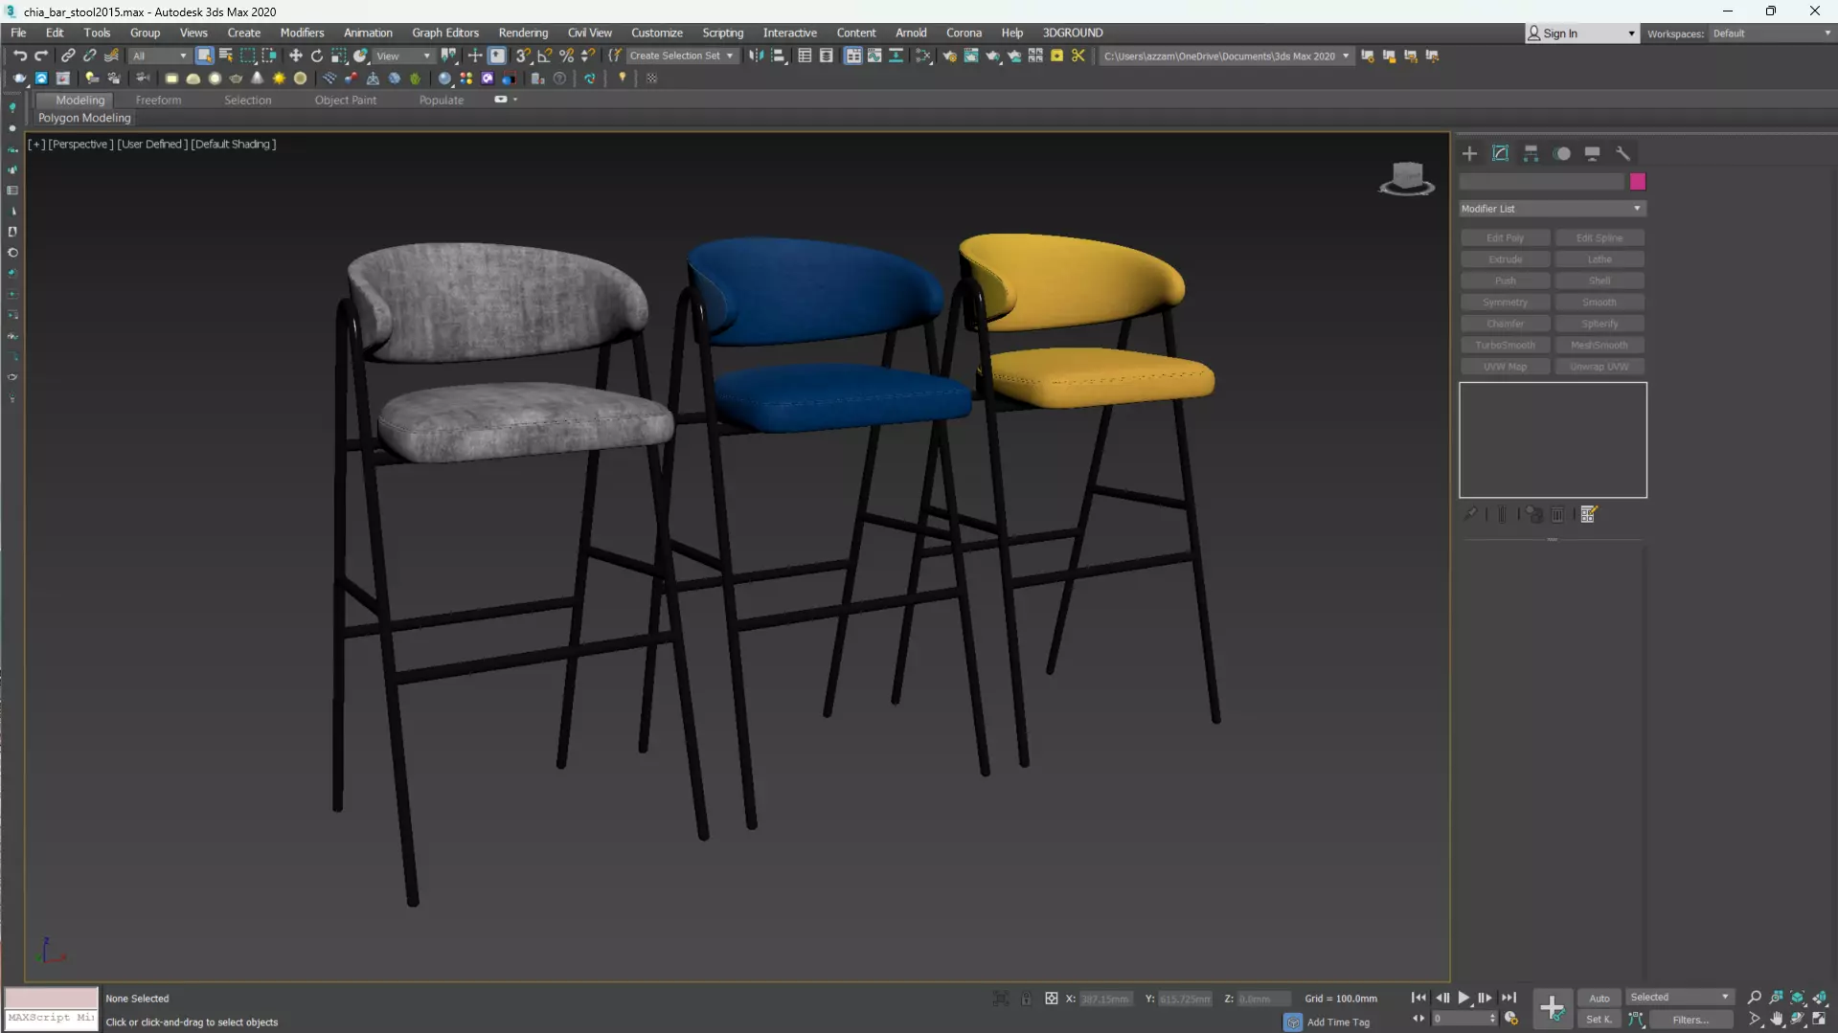
Task: Open the reference coordinate View dropdown
Action: click(x=403, y=56)
